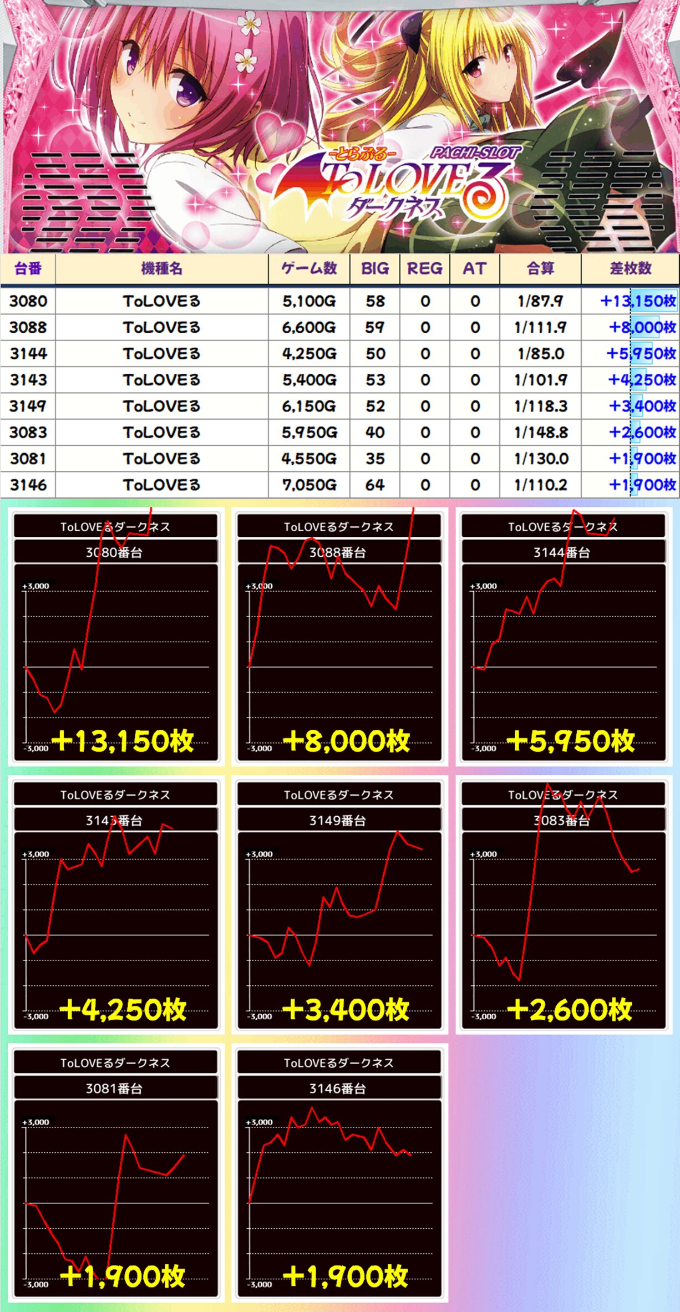This screenshot has height=1312, width=680.
Task: Open the 3143番台 slump graph
Action: click(115, 906)
